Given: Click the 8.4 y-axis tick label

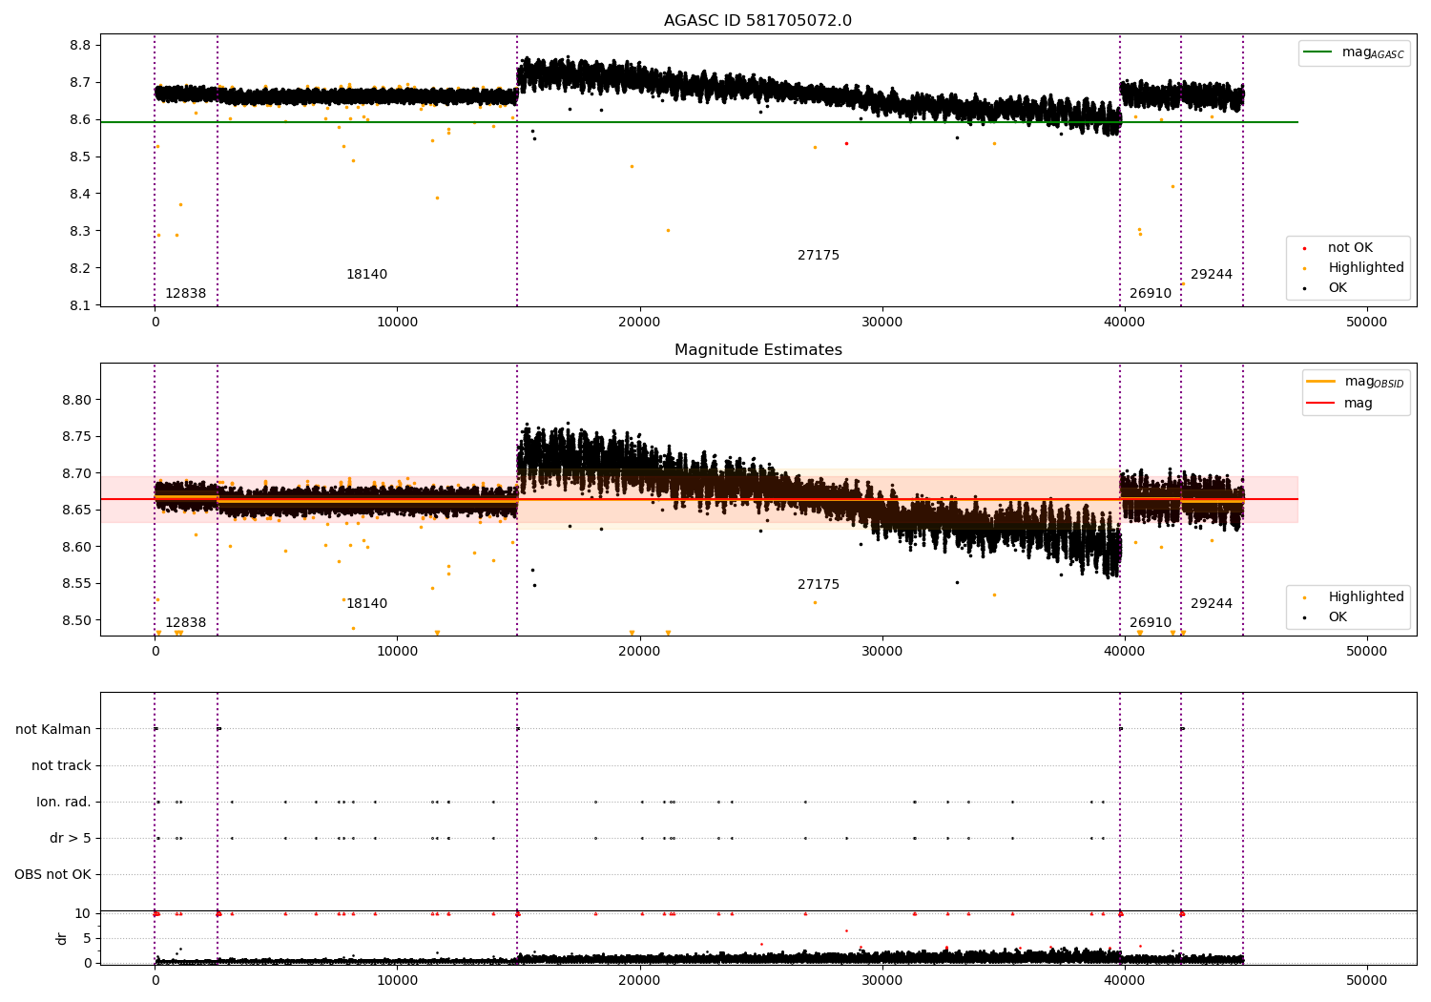Looking at the screenshot, I should point(80,195).
